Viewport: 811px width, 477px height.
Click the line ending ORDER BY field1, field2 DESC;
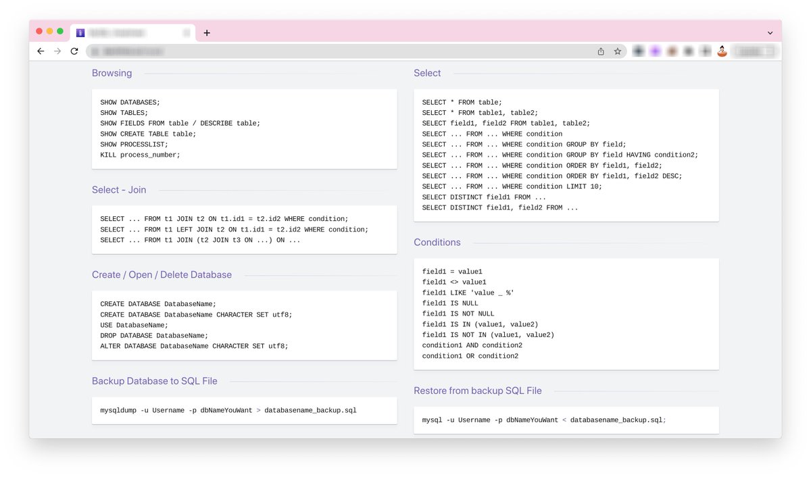click(x=552, y=176)
